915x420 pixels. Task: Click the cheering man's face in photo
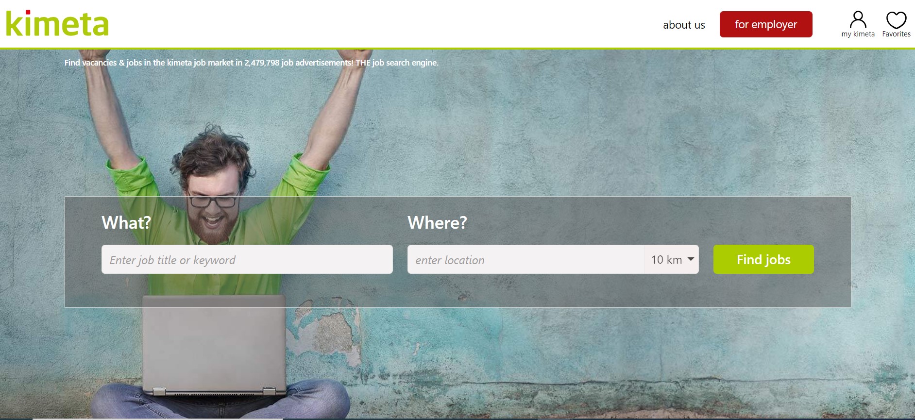click(213, 204)
